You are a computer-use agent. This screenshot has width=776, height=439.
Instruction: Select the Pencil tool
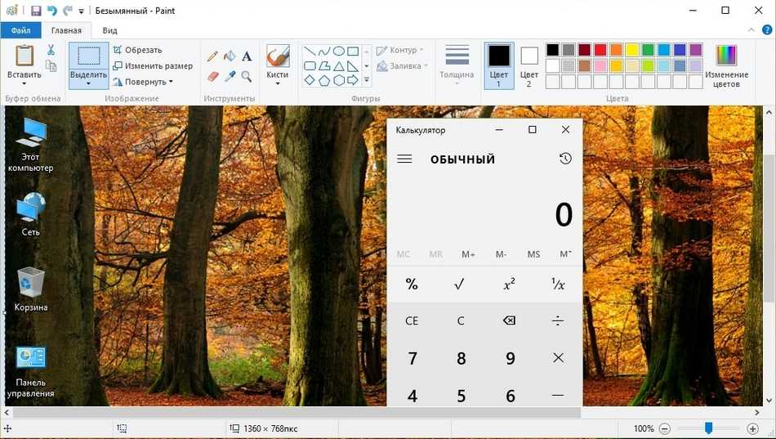tap(212, 56)
